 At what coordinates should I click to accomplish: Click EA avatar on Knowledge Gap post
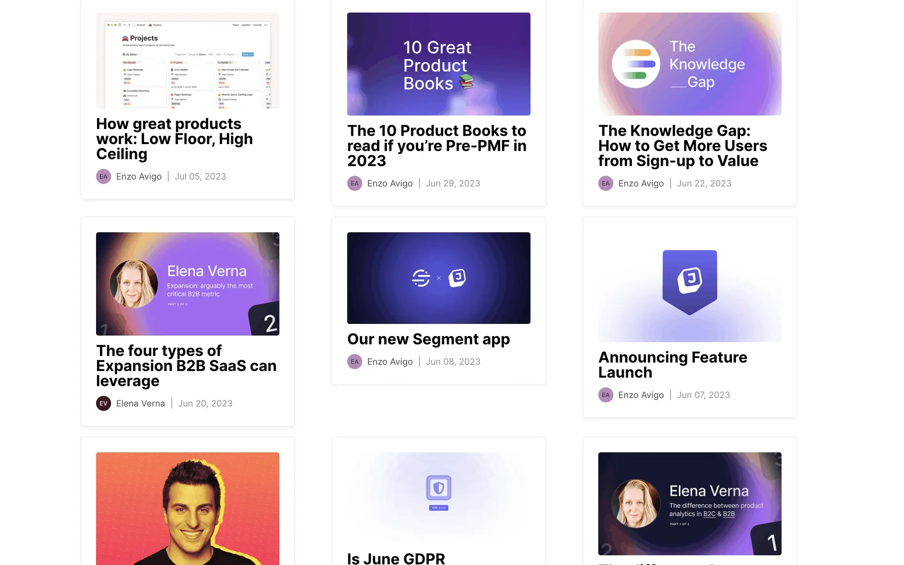pyautogui.click(x=605, y=183)
